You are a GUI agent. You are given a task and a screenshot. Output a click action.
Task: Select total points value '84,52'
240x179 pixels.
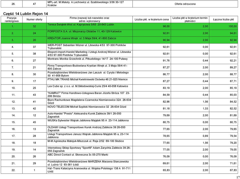(x=233, y=102)
